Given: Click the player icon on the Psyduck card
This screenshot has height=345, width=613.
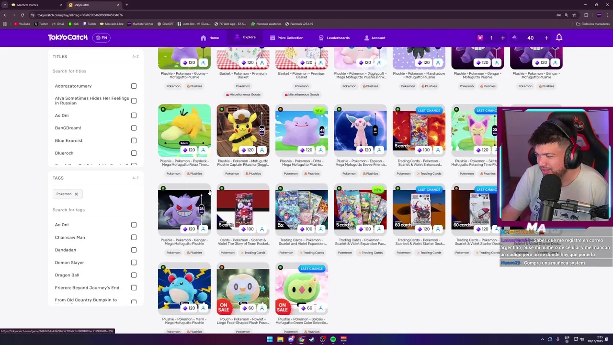Looking at the screenshot, I should click(x=203, y=150).
